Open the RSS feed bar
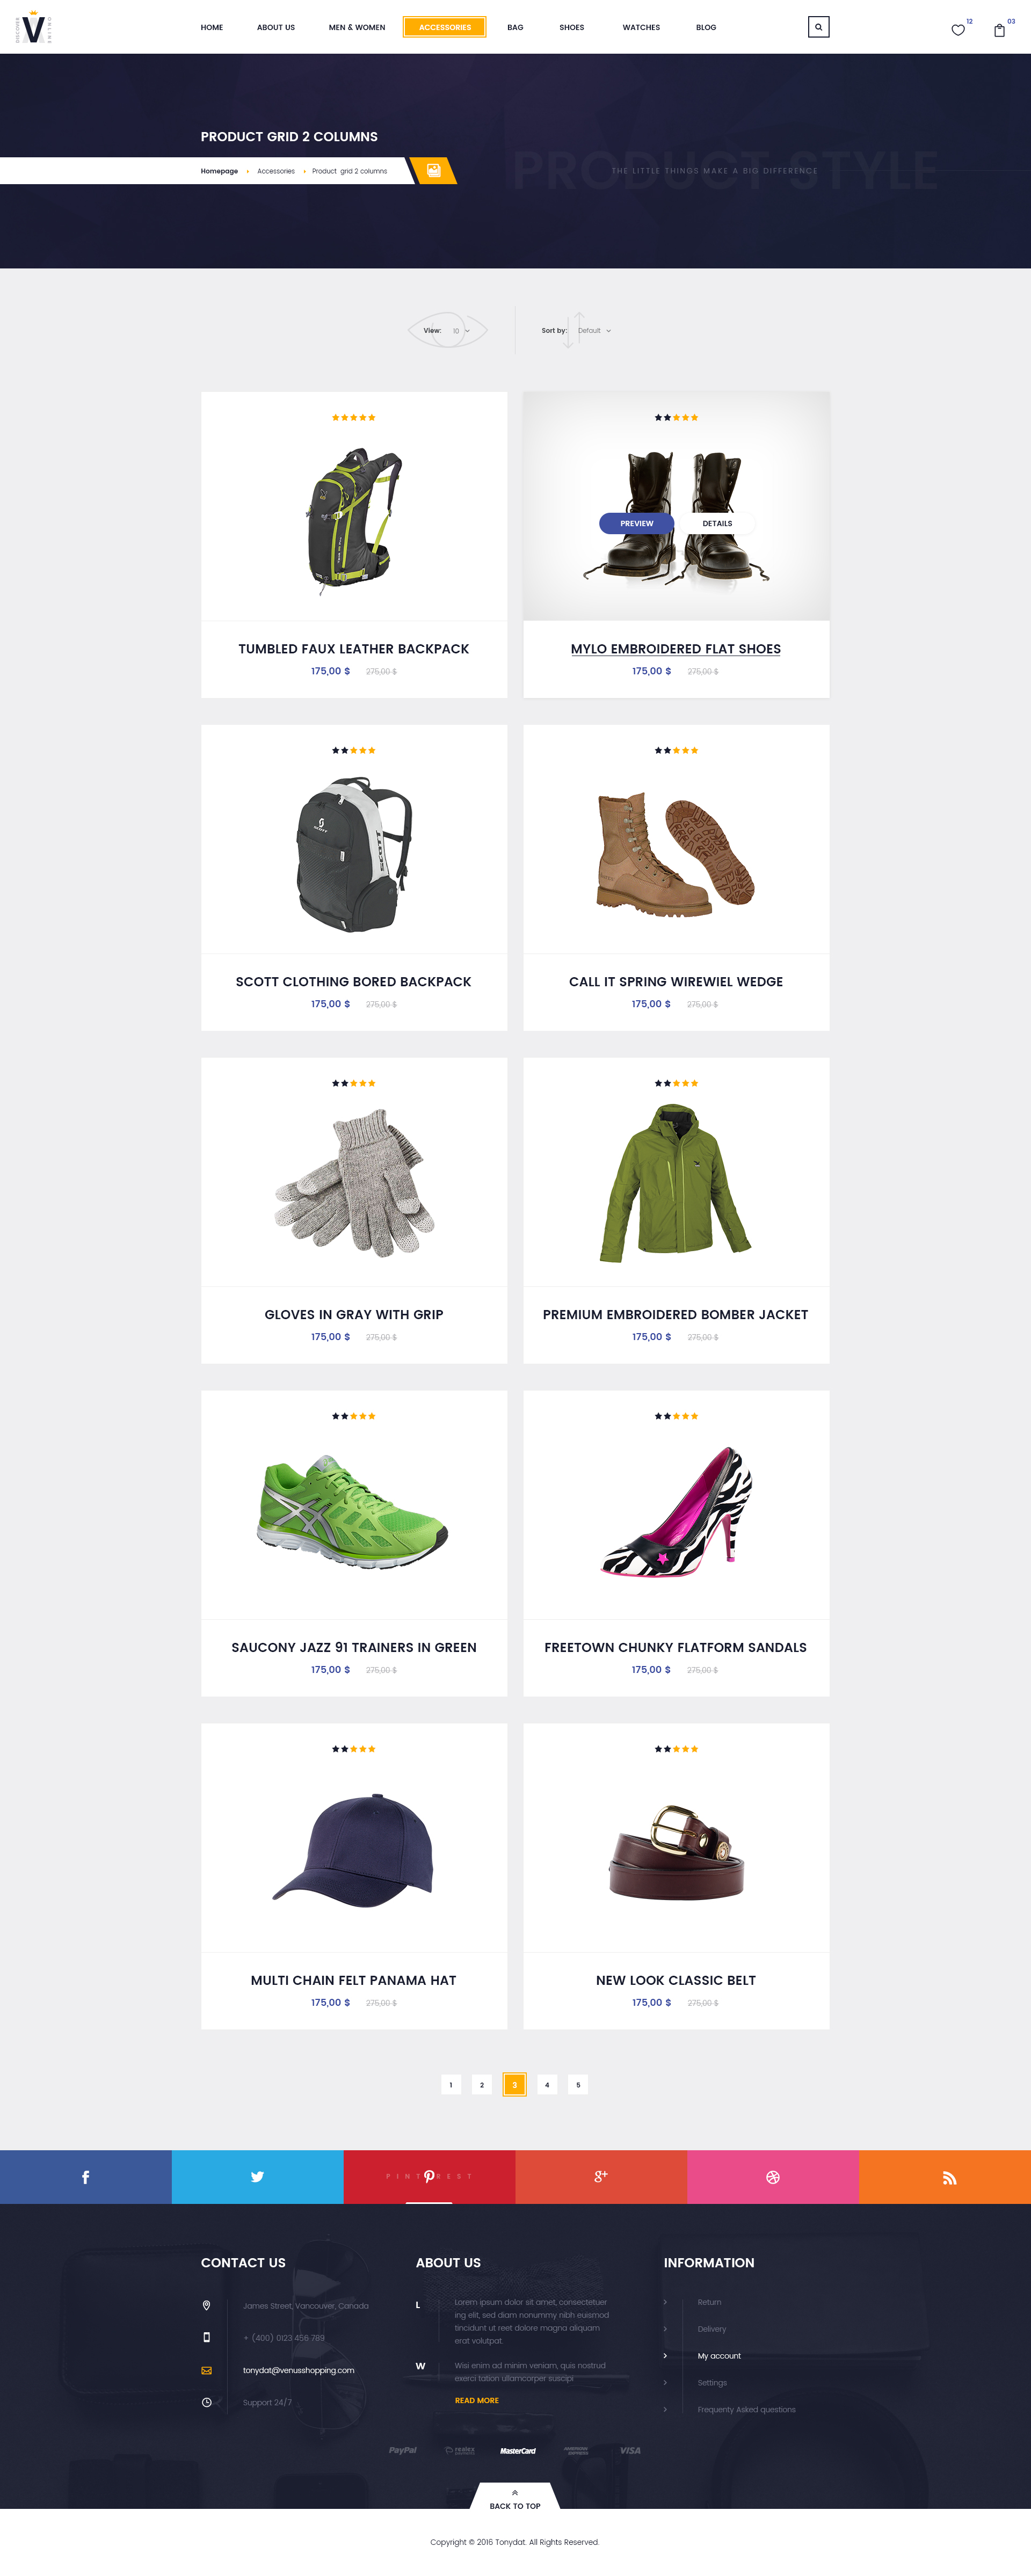Image resolution: width=1031 pixels, height=2576 pixels. tap(945, 2176)
